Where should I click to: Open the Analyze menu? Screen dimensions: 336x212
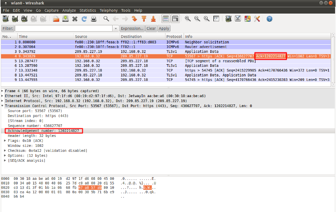pos(69,10)
